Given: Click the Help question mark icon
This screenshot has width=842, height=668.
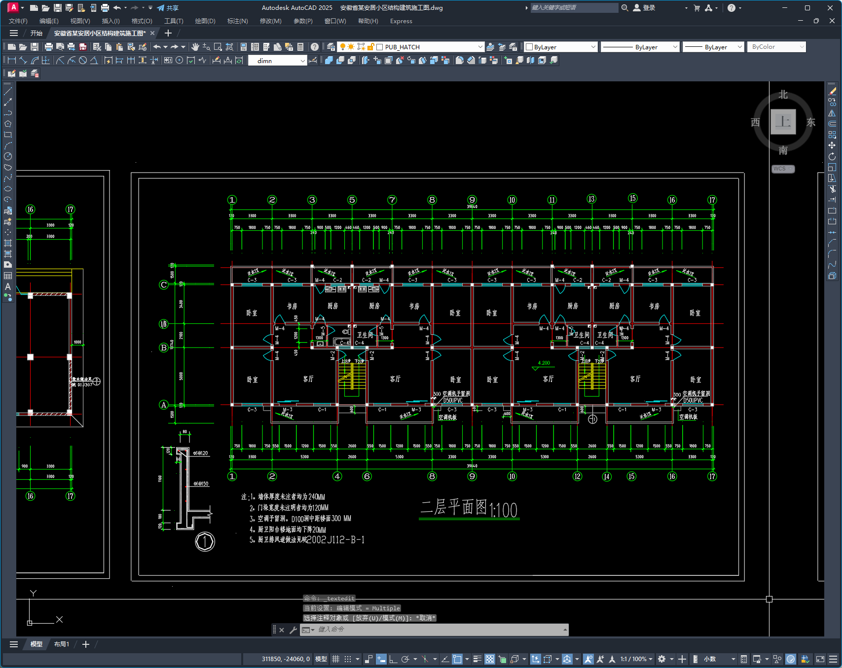Looking at the screenshot, I should point(314,47).
